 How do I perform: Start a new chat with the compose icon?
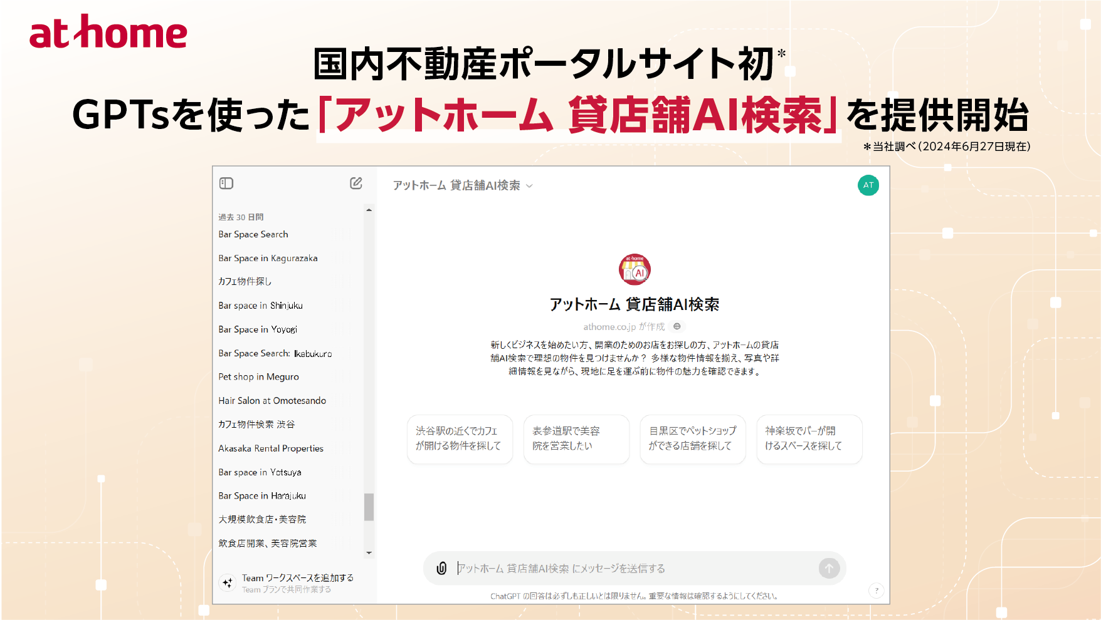click(356, 183)
